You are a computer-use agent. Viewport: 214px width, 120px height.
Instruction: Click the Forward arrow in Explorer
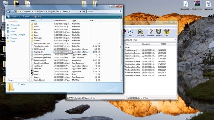[x=13, y=11]
